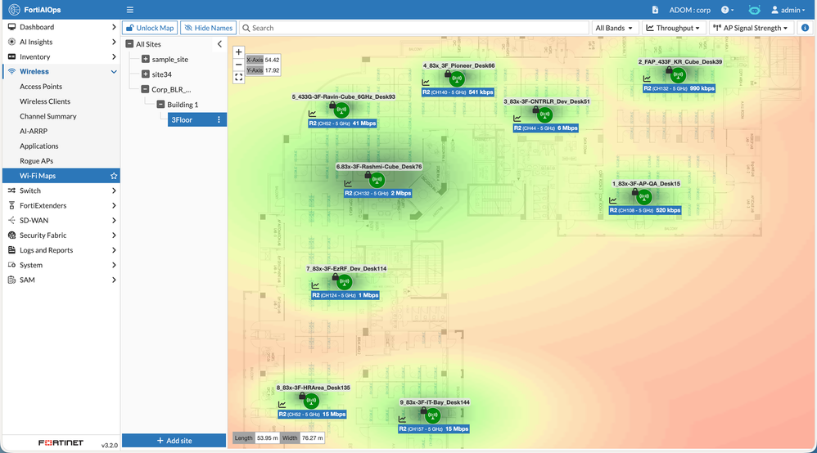Expand the sample_site tree node
This screenshot has width=817, height=453.
(146, 60)
